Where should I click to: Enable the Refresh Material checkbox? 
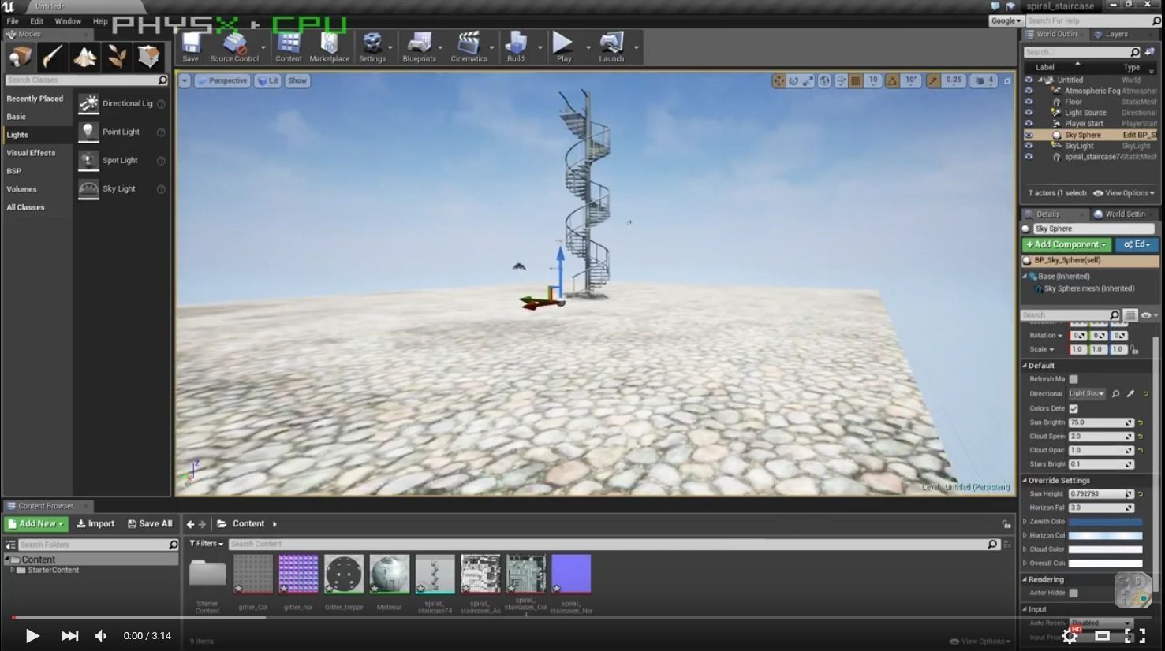point(1074,379)
